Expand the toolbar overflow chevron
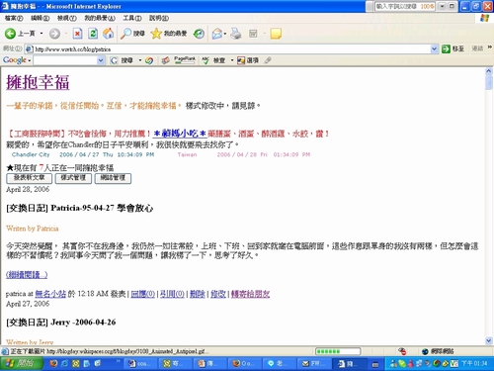Viewport: 494px width, 371px height. (490, 47)
